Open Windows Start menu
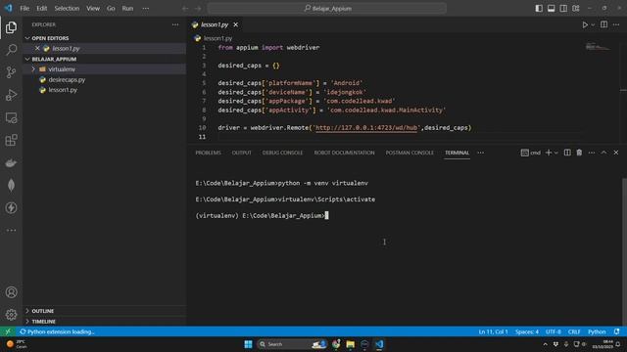The height and width of the screenshot is (352, 627). [x=248, y=344]
